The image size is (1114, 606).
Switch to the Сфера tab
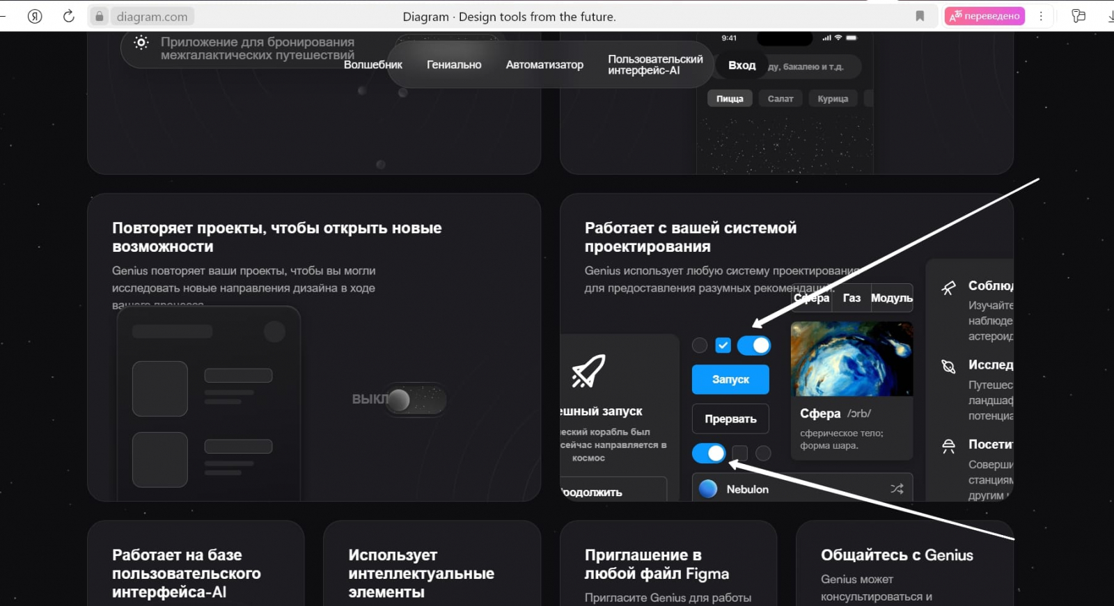click(812, 298)
